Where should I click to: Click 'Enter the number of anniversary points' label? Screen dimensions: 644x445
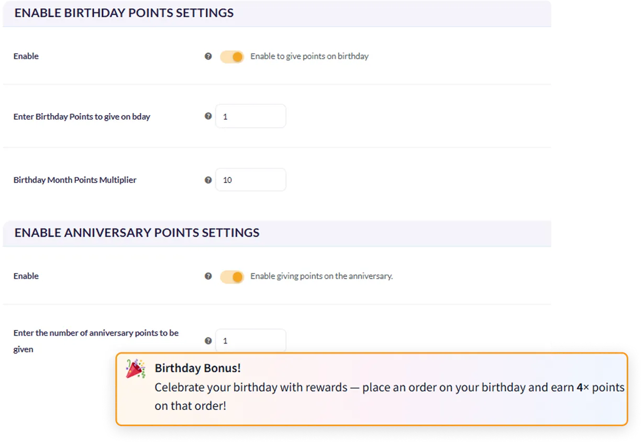pos(96,341)
